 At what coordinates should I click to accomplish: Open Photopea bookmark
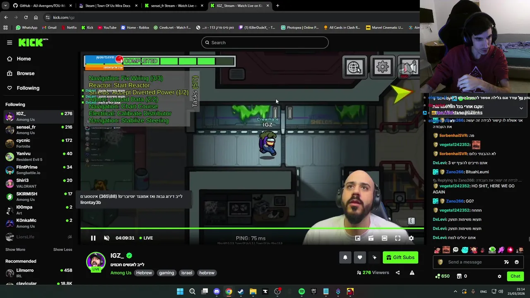(x=300, y=28)
